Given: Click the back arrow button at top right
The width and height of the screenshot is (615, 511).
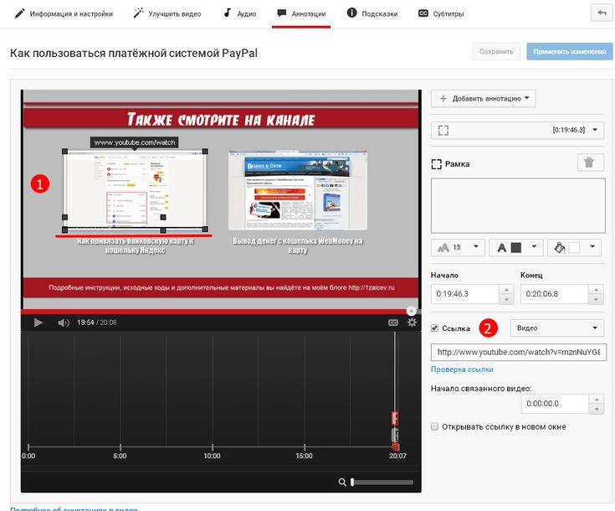Looking at the screenshot, I should click(x=602, y=13).
